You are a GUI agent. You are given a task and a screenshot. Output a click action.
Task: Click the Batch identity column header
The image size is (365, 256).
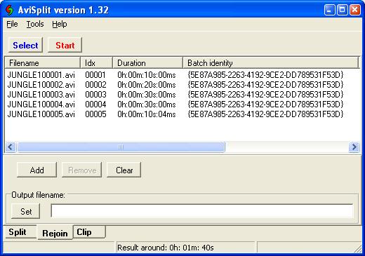(x=270, y=63)
